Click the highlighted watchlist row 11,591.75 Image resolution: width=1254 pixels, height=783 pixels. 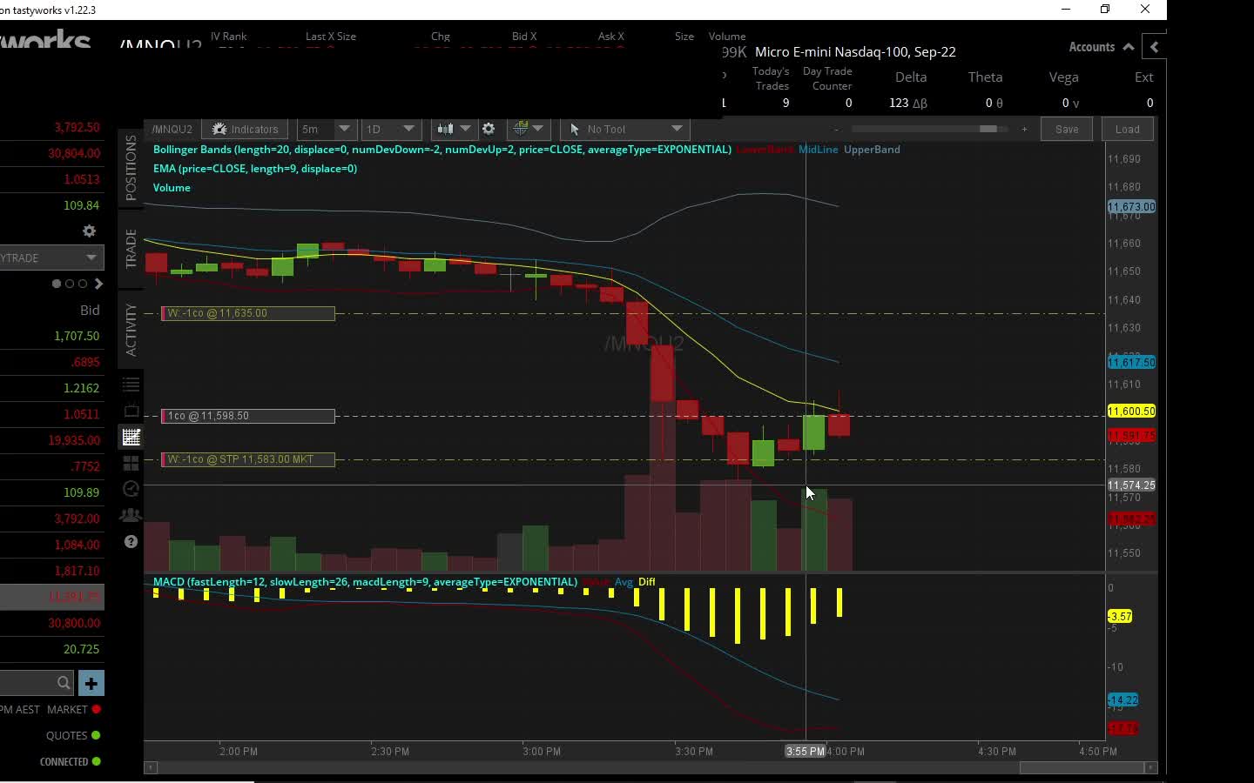[x=51, y=597]
